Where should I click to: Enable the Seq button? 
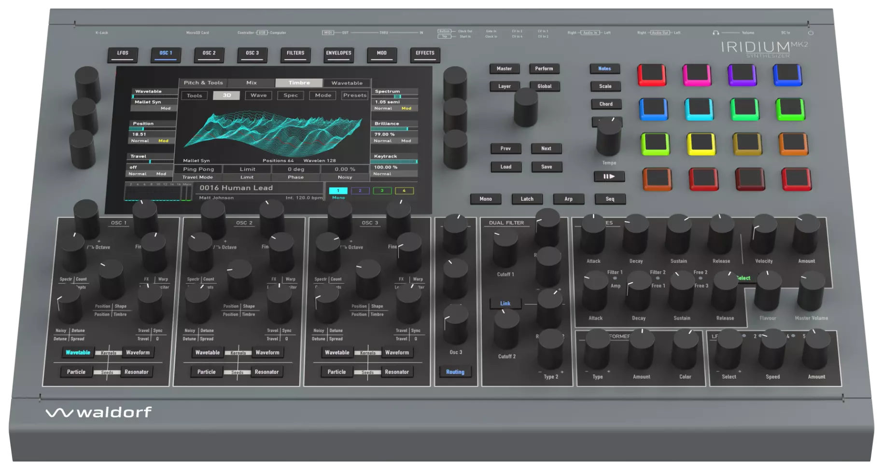tap(610, 199)
